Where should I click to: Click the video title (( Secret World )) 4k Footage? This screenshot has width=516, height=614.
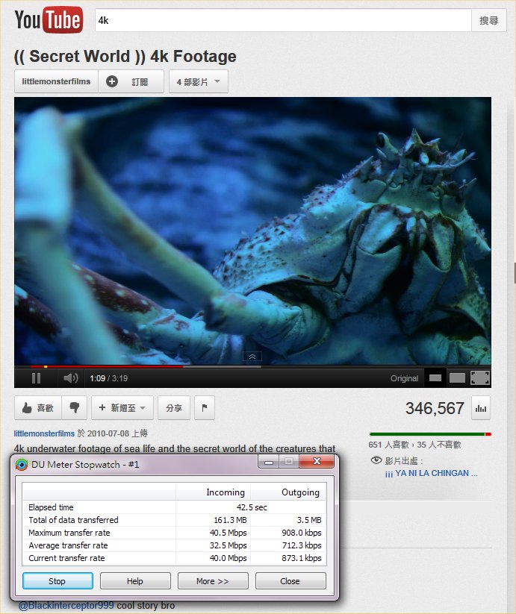125,57
